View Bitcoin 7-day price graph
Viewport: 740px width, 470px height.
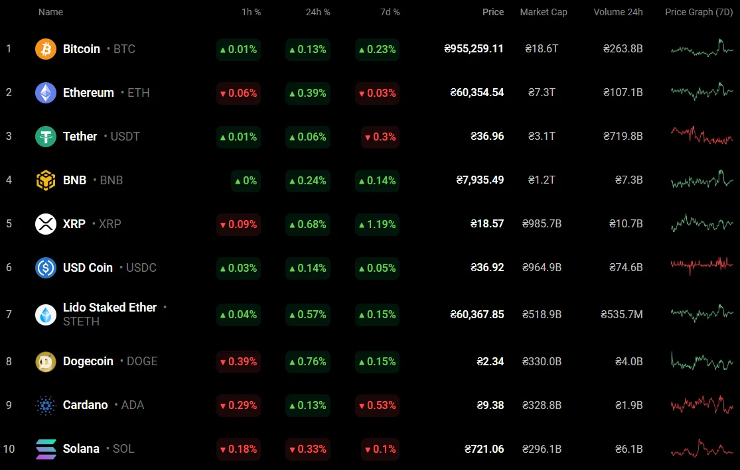tap(702, 49)
